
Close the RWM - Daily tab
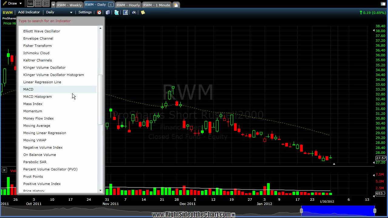(x=111, y=5)
